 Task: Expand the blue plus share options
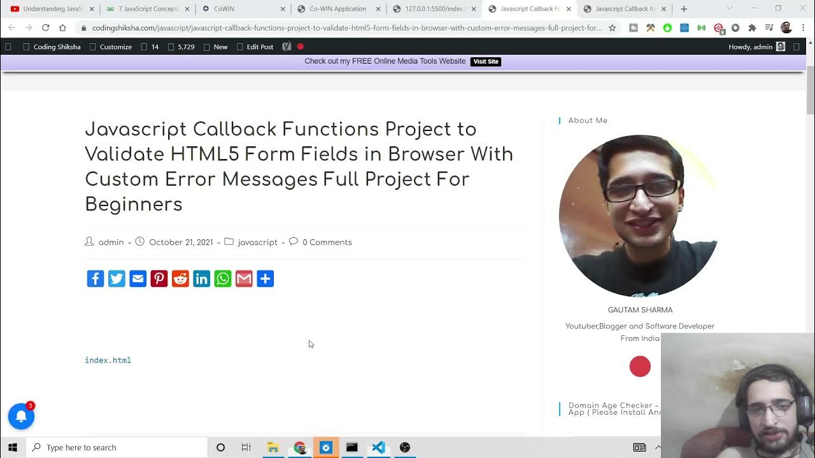(x=266, y=279)
